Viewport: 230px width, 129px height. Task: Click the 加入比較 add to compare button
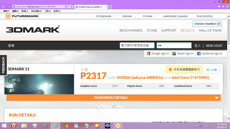coord(211,70)
